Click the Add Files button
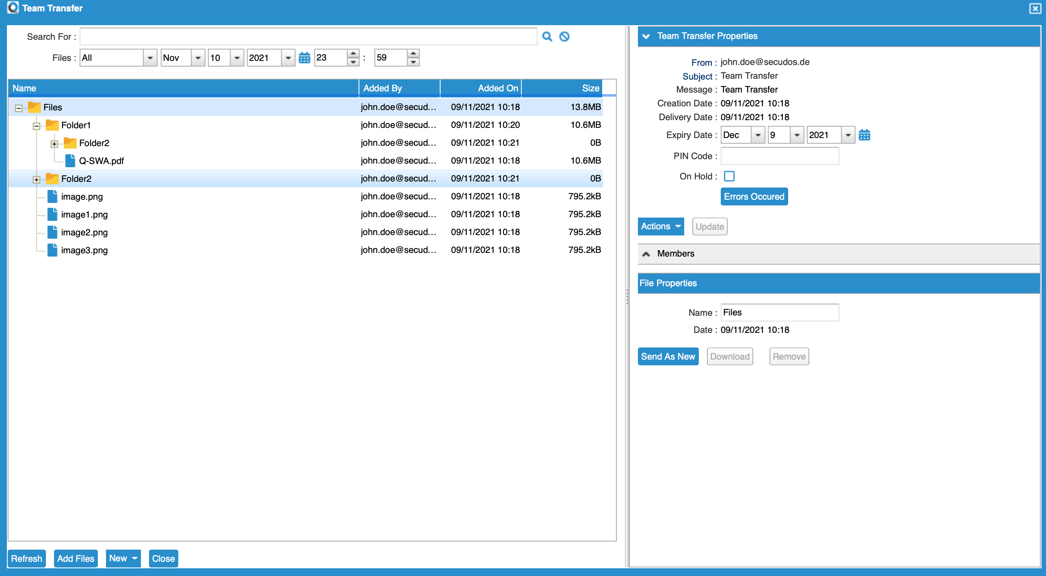 pyautogui.click(x=76, y=559)
